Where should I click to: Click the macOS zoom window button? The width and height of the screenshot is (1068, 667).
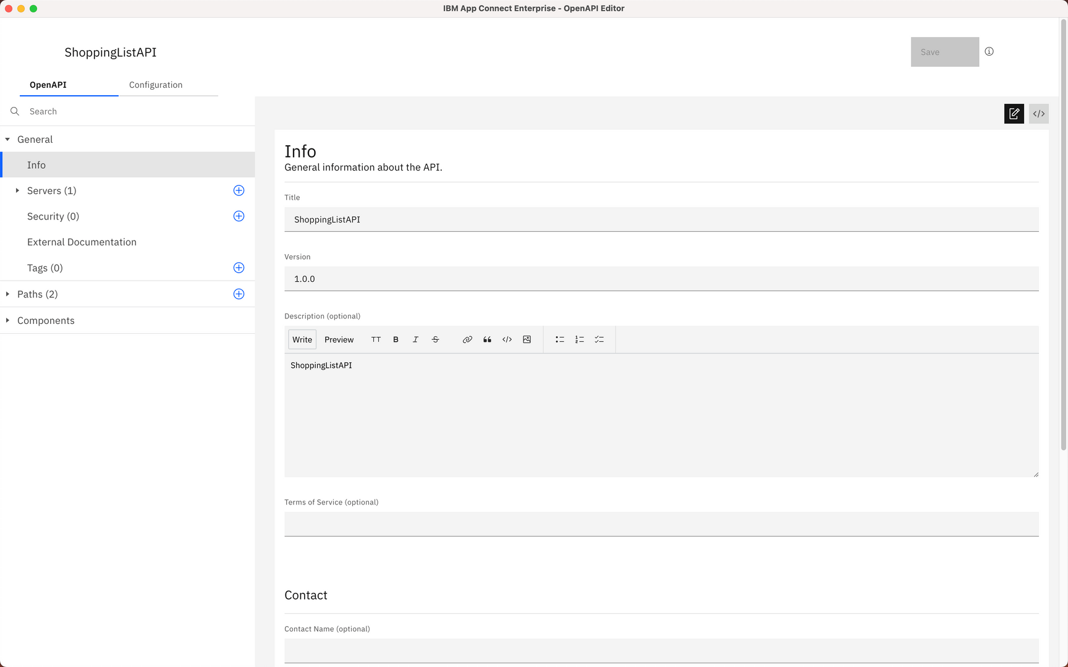pos(33,9)
